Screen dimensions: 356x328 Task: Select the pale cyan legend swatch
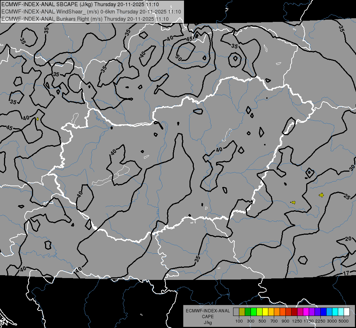(341, 312)
